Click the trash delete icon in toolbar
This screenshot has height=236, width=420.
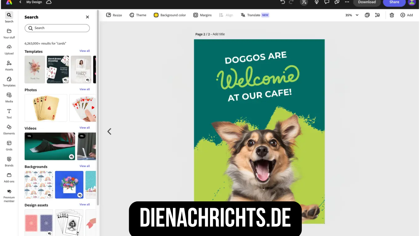point(392,15)
